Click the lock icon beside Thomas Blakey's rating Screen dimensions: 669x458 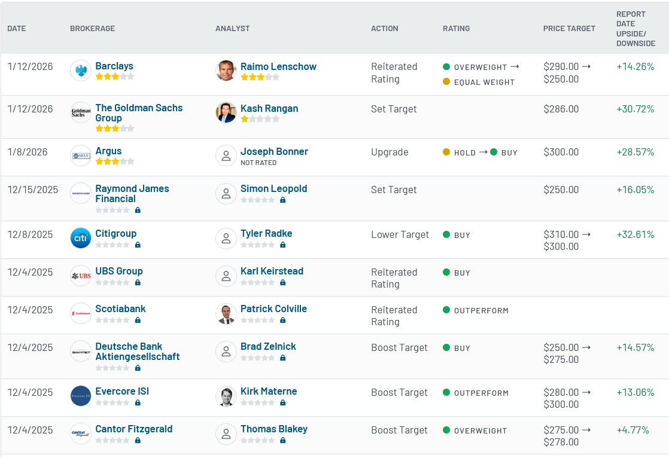pyautogui.click(x=283, y=440)
